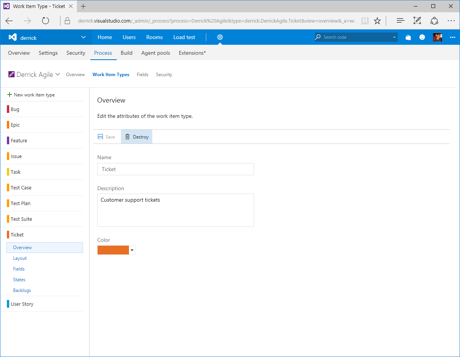
Task: Switch to Security admin tab
Action: click(x=76, y=53)
